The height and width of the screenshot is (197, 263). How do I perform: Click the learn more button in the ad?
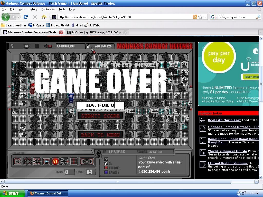tap(250, 77)
